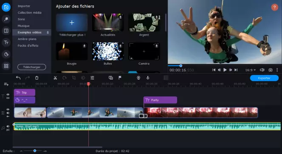Toggle title track link icon
This screenshot has height=154, width=282.
click(8, 98)
